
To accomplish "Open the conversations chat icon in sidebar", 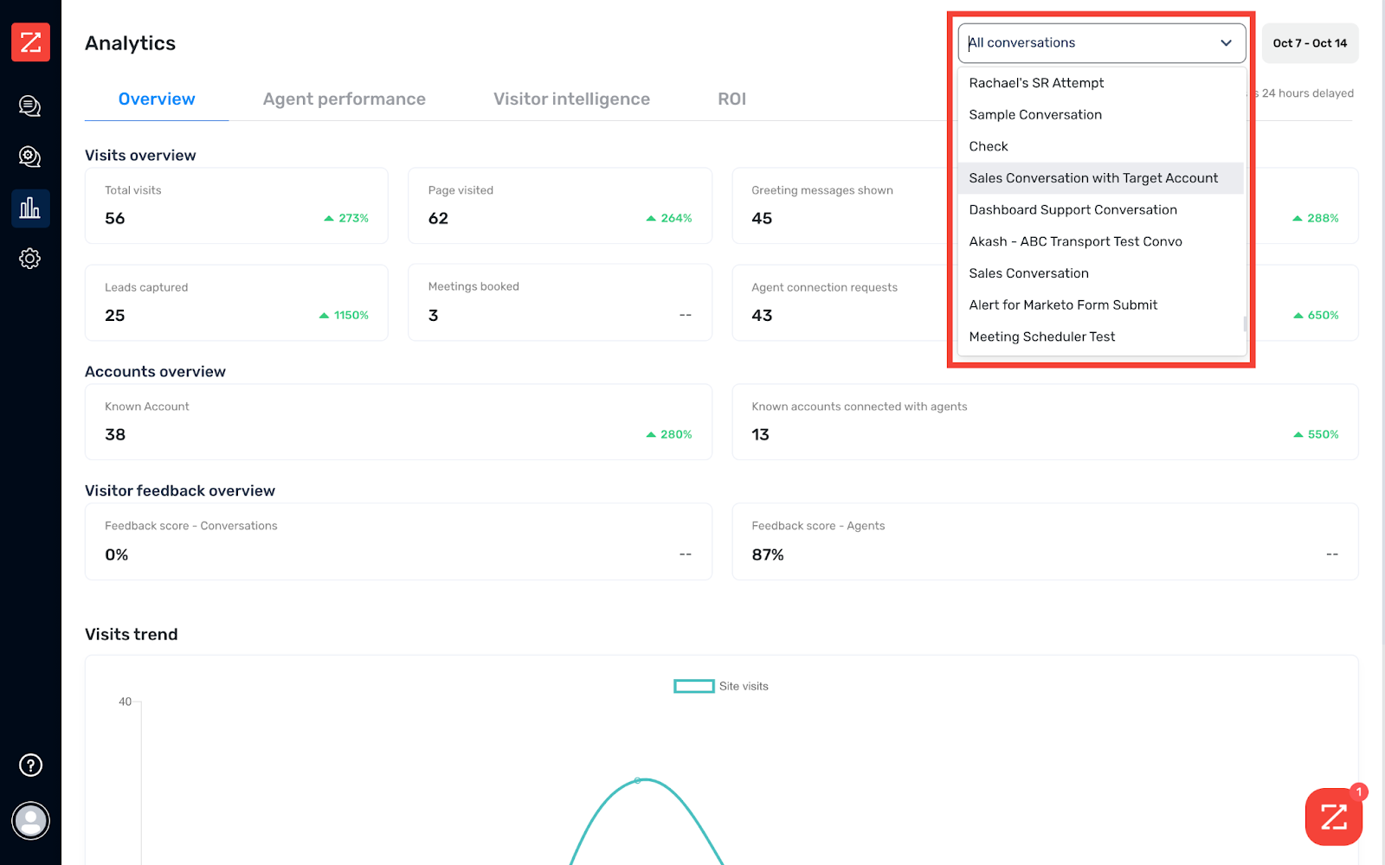I will tap(30, 106).
